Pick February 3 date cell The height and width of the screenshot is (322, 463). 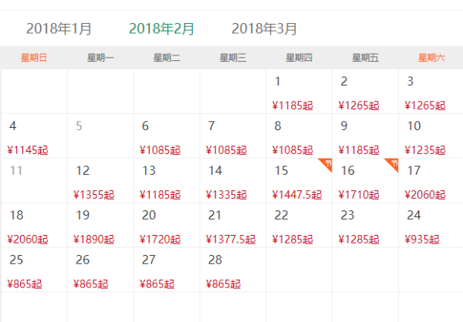point(431,92)
